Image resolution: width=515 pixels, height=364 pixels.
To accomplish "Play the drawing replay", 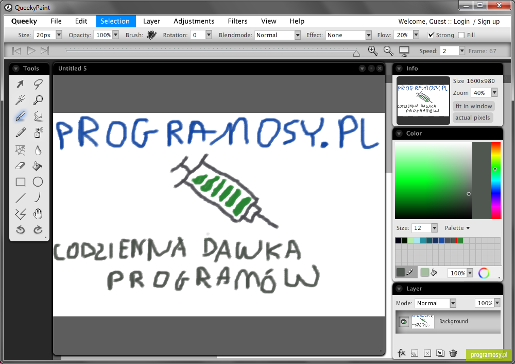I will tap(31, 51).
